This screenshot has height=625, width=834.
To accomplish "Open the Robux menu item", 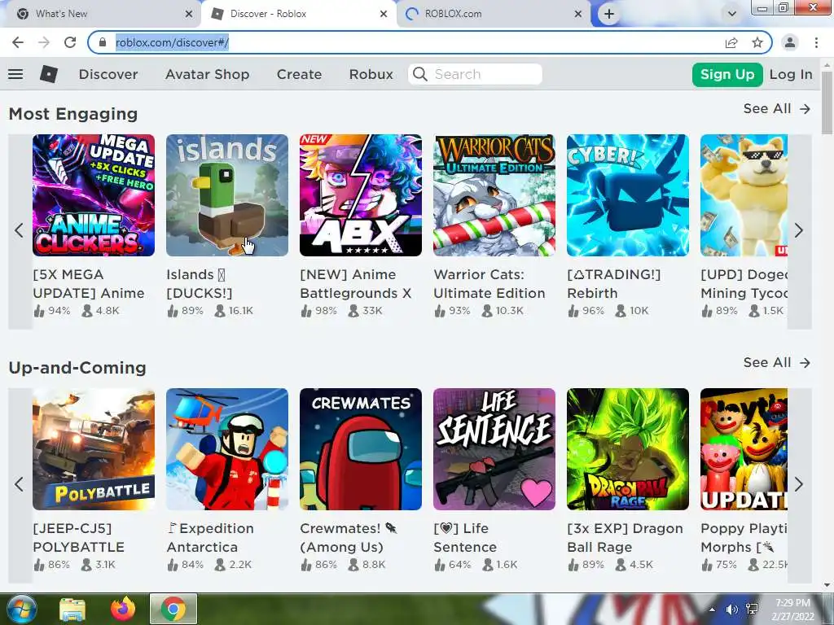I will 371,74.
